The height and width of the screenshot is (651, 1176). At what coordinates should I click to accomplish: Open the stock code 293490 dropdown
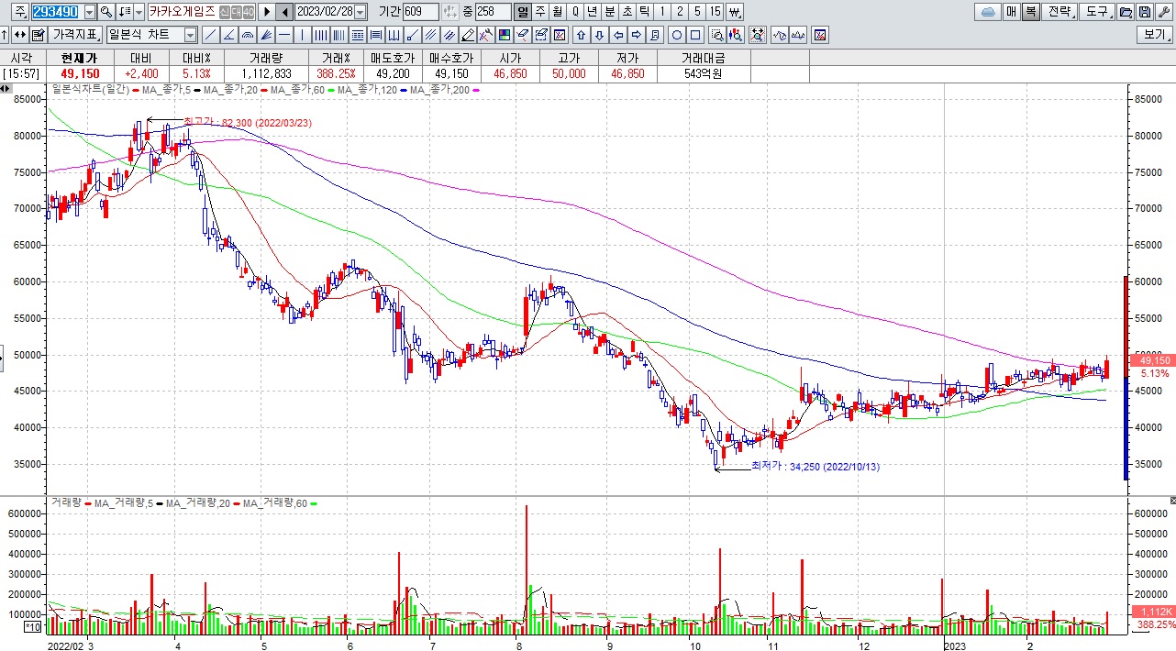pos(89,12)
